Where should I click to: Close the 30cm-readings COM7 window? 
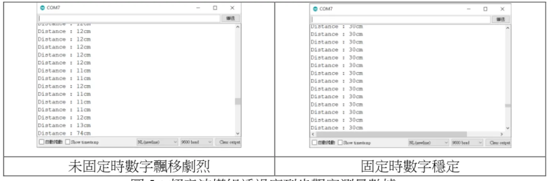[502, 9]
